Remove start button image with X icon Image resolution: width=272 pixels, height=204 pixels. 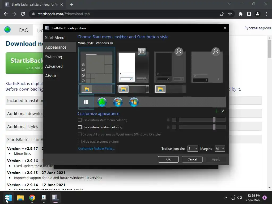pyautogui.click(x=223, y=111)
